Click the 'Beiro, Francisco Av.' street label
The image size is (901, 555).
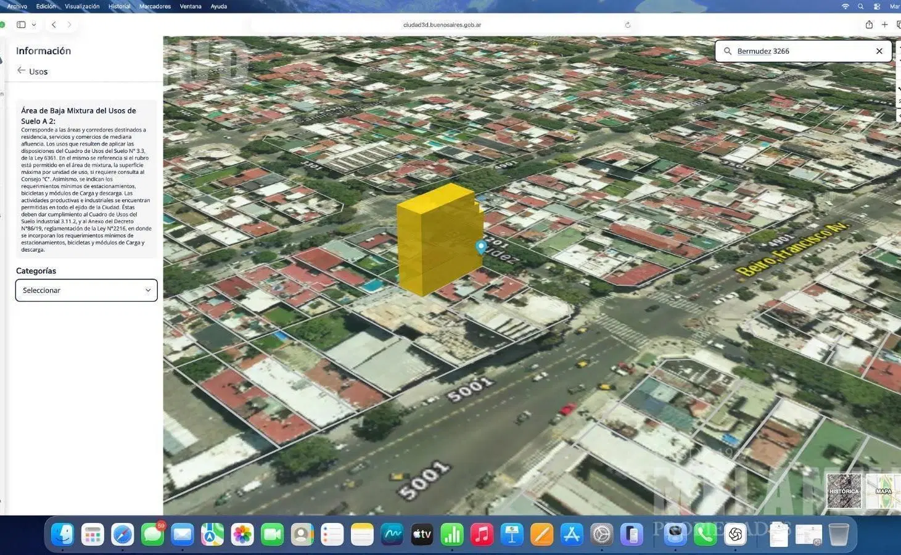(x=793, y=249)
